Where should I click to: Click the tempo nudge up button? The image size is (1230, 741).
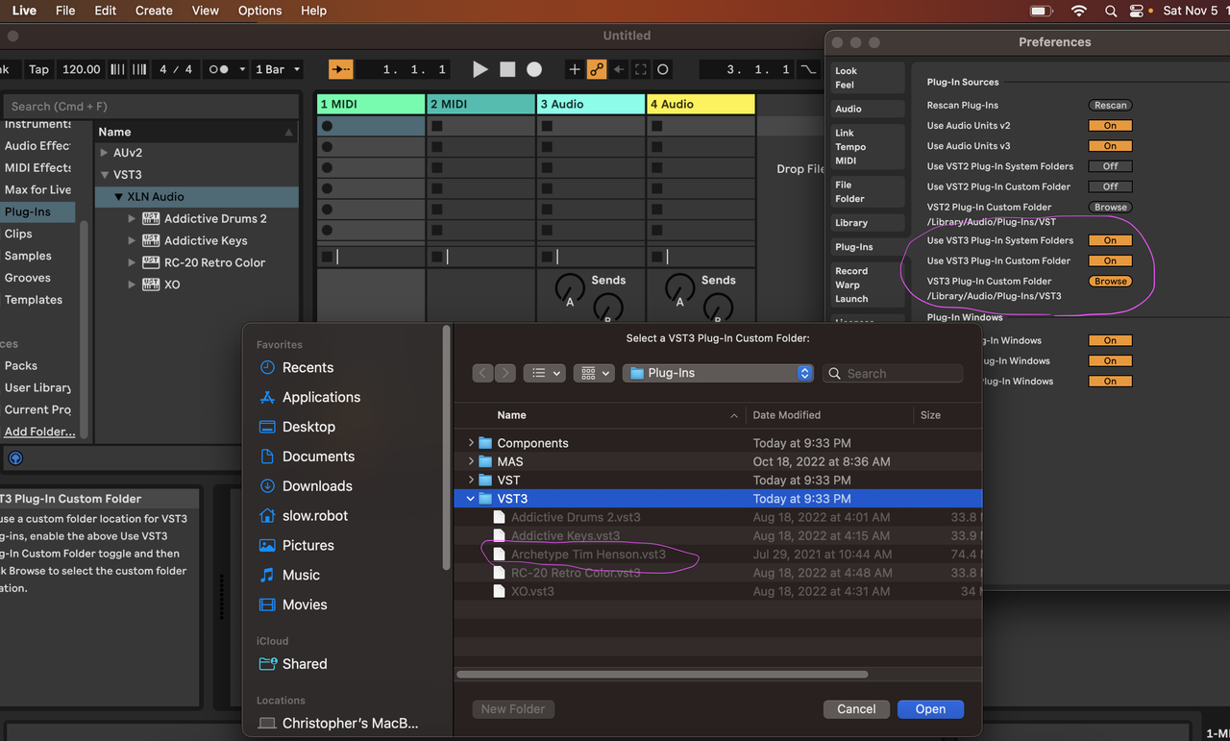(x=139, y=69)
